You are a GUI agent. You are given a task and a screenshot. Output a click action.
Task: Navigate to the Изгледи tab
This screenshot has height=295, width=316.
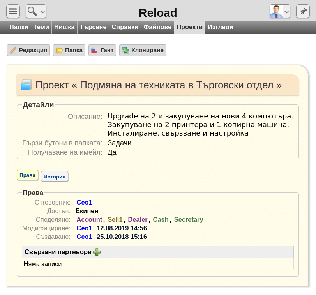(x=221, y=27)
